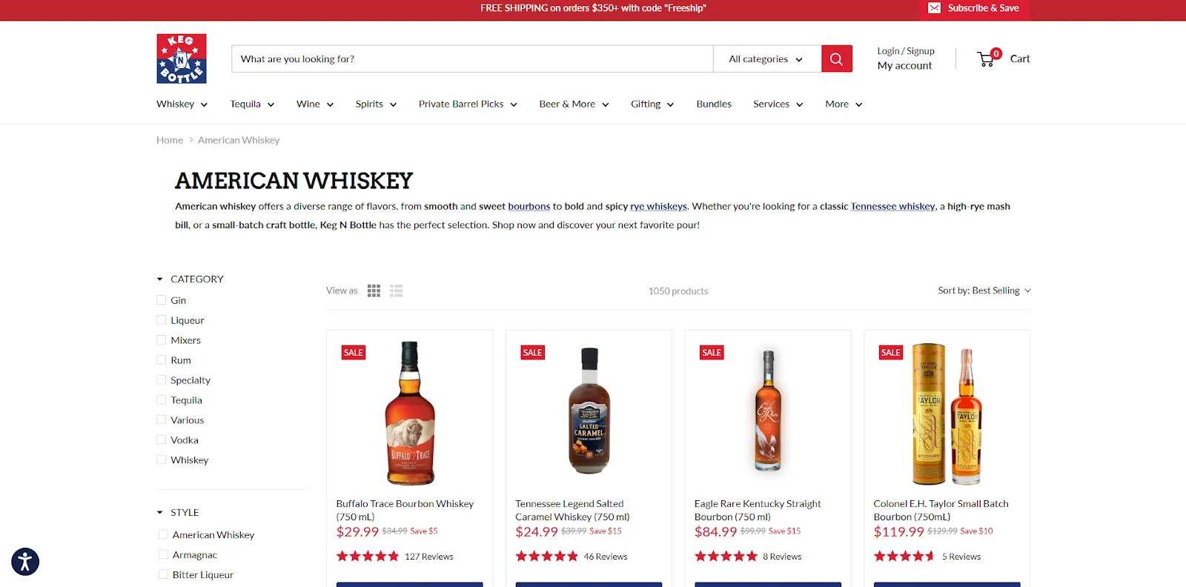Check the Tequila category filter
This screenshot has width=1186, height=587.
click(x=161, y=400)
